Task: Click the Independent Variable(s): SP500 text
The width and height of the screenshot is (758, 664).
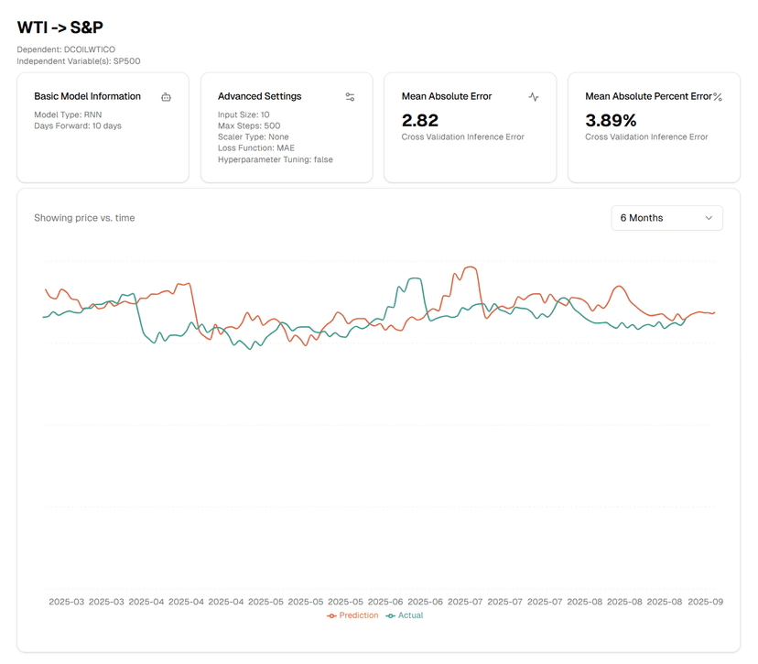Action: (x=78, y=61)
